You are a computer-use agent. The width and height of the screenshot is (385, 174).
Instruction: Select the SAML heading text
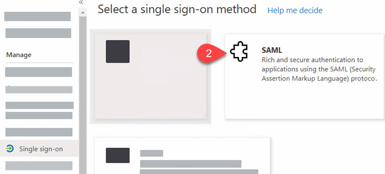[272, 50]
